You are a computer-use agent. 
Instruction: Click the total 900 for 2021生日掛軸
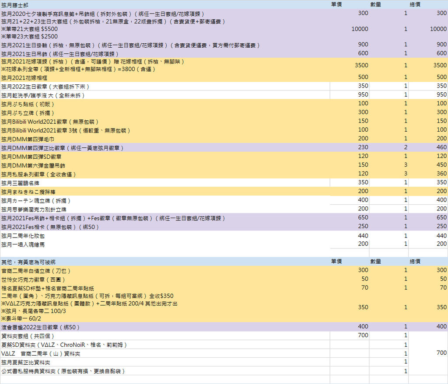(441, 44)
